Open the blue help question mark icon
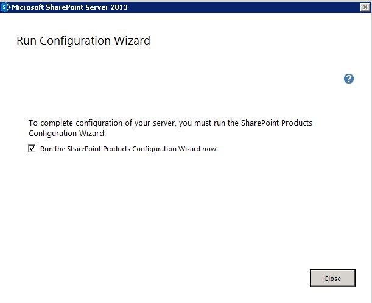372x303 pixels. click(x=349, y=79)
